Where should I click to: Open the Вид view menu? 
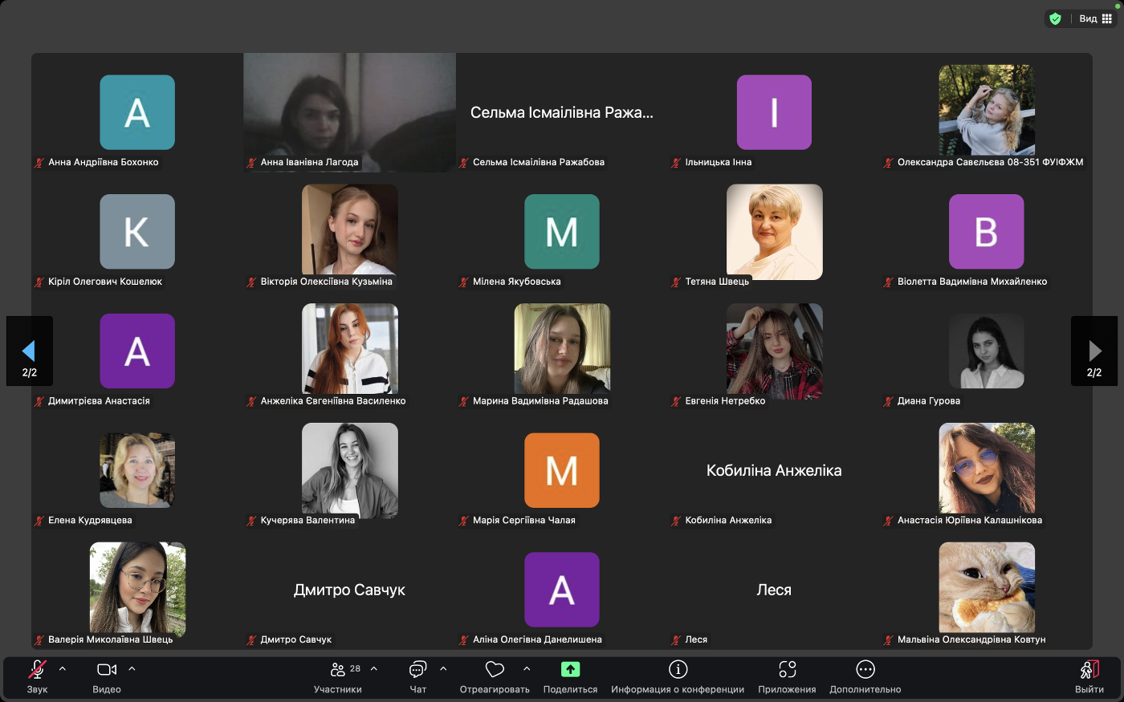1095,18
